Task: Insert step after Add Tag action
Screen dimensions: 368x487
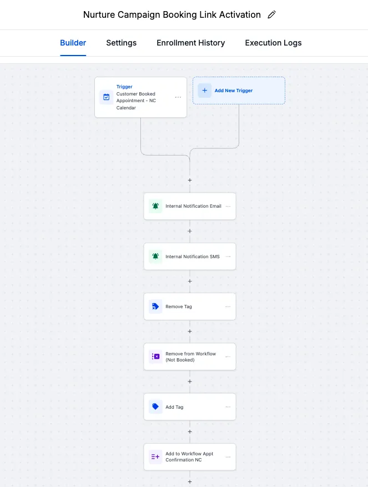Action: pos(190,431)
